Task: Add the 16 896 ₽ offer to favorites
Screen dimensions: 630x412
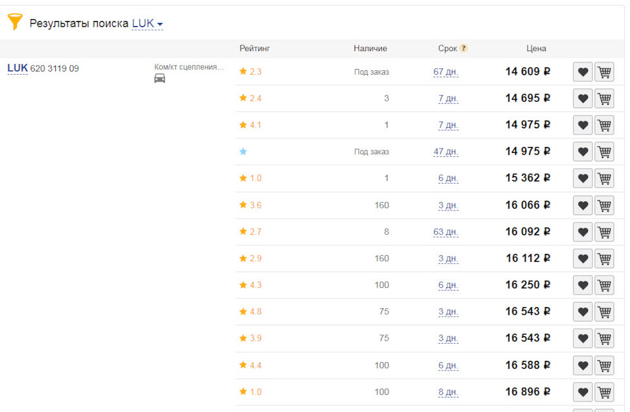Action: click(583, 392)
